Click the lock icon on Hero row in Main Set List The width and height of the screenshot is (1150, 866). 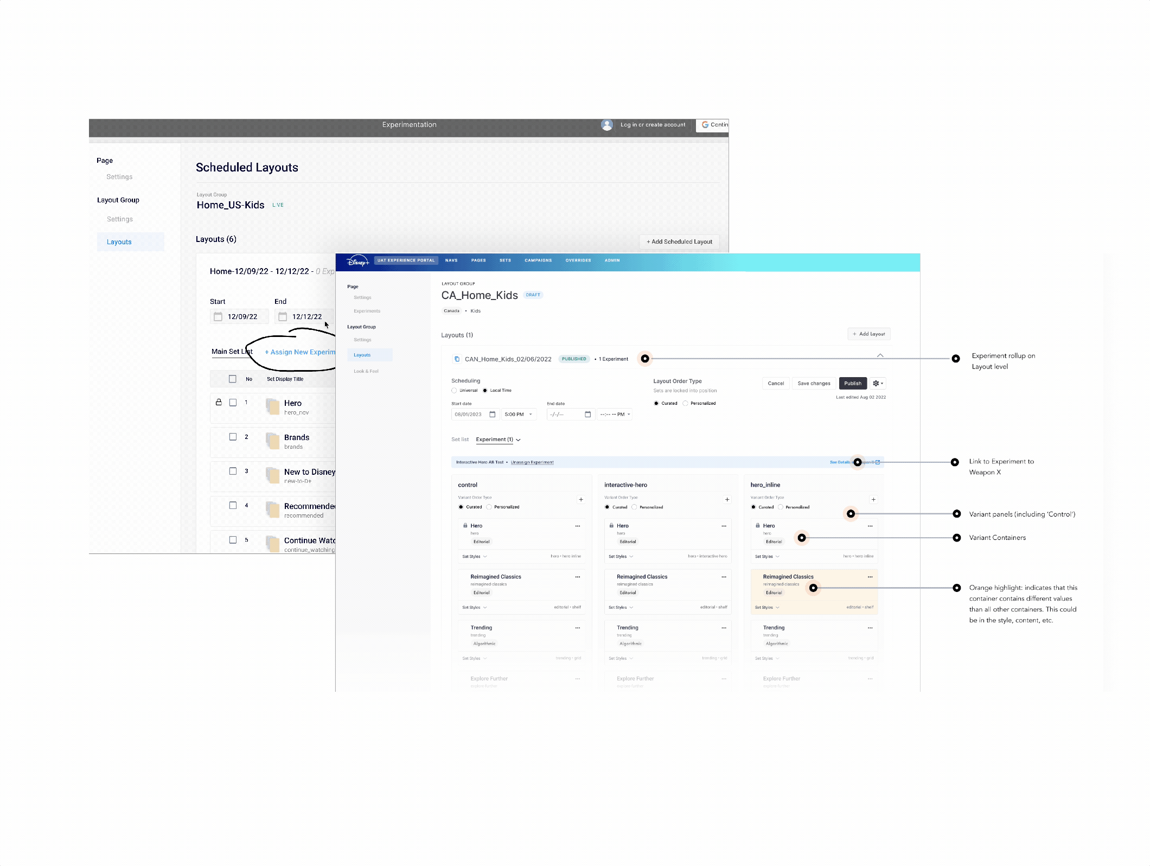tap(219, 403)
